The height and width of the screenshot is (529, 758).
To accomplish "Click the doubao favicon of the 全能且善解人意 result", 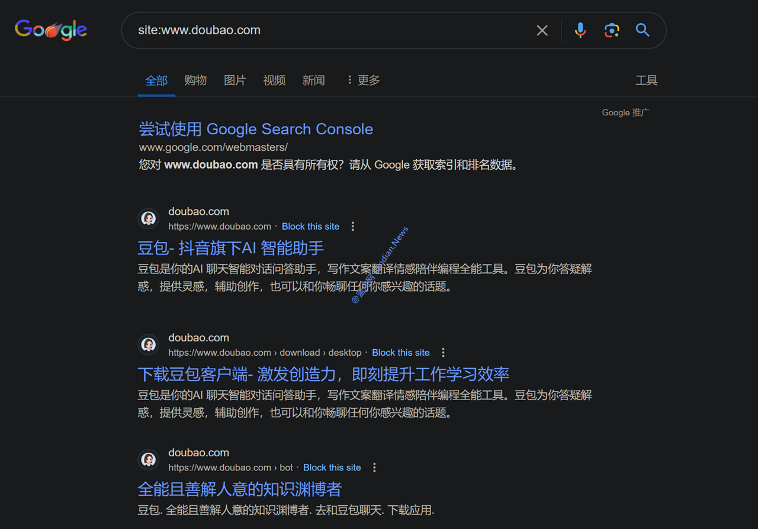I will (x=149, y=459).
